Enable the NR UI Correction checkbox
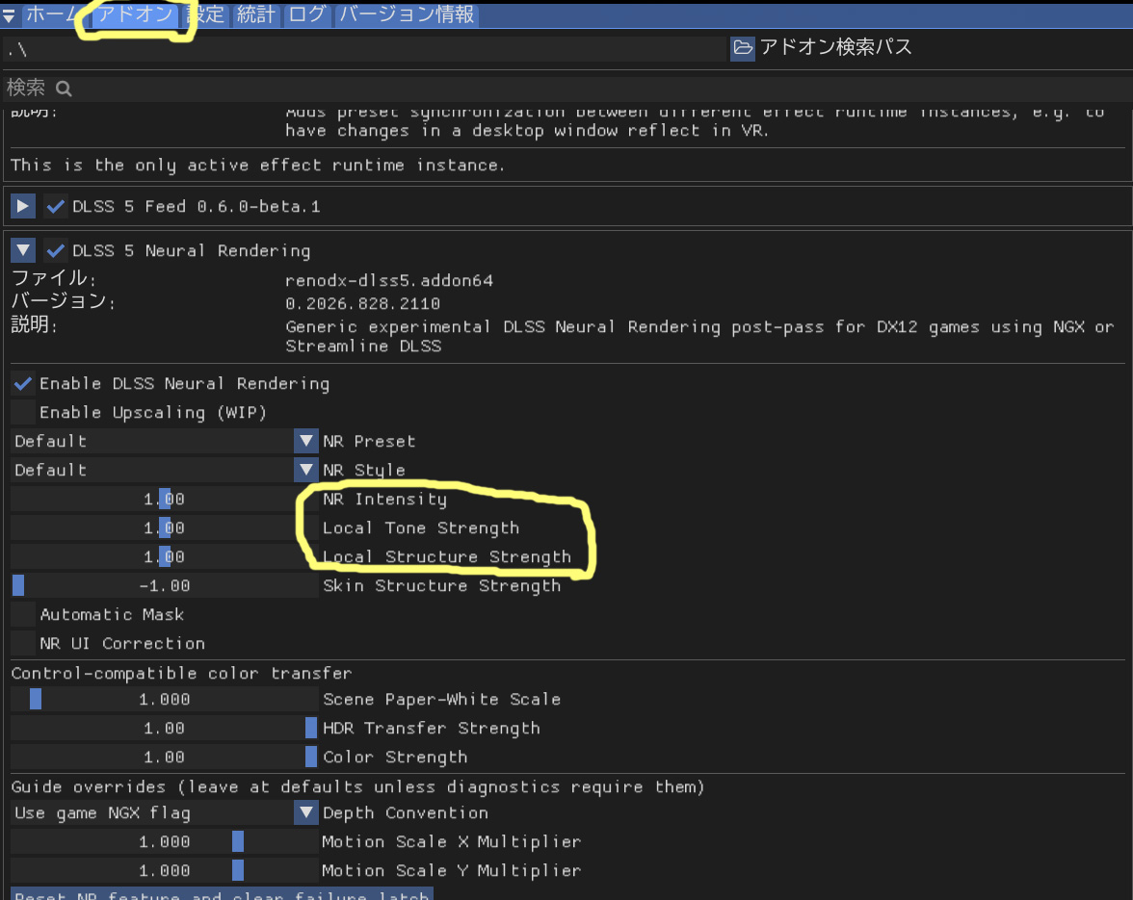1133x900 pixels. [x=23, y=643]
